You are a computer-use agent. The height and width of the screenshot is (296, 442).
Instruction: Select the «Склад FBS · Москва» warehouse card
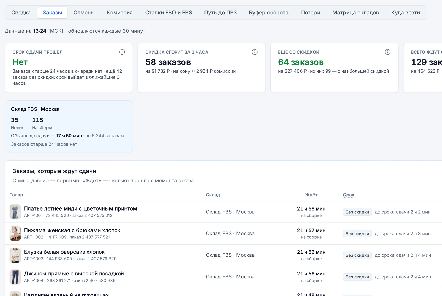tap(69, 127)
